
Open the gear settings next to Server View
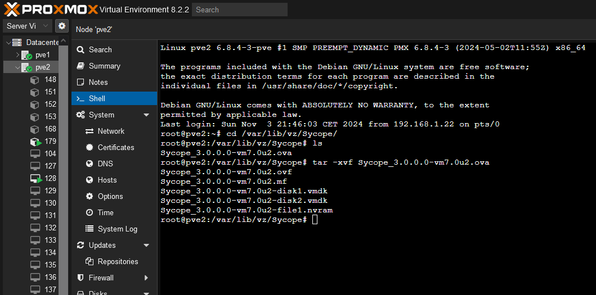62,26
